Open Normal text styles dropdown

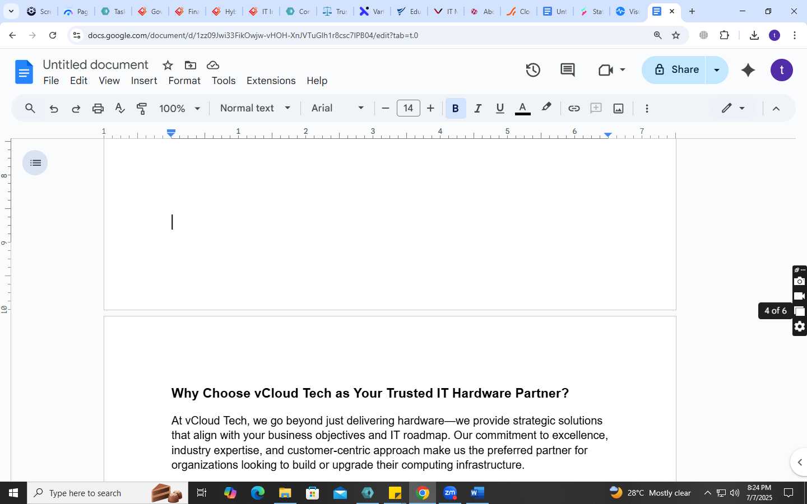255,109
